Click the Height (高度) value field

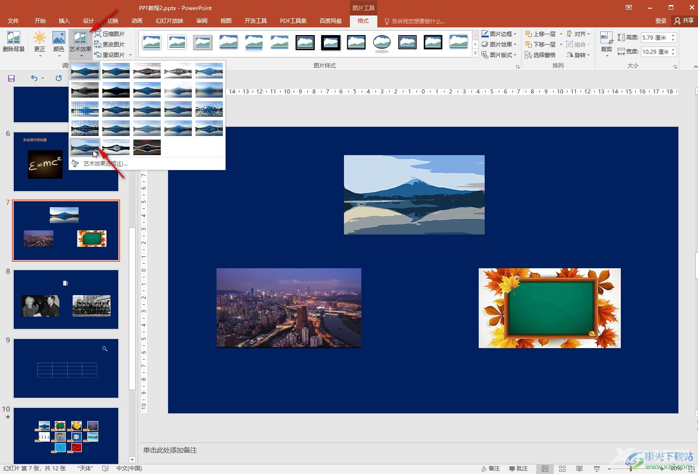[655, 37]
